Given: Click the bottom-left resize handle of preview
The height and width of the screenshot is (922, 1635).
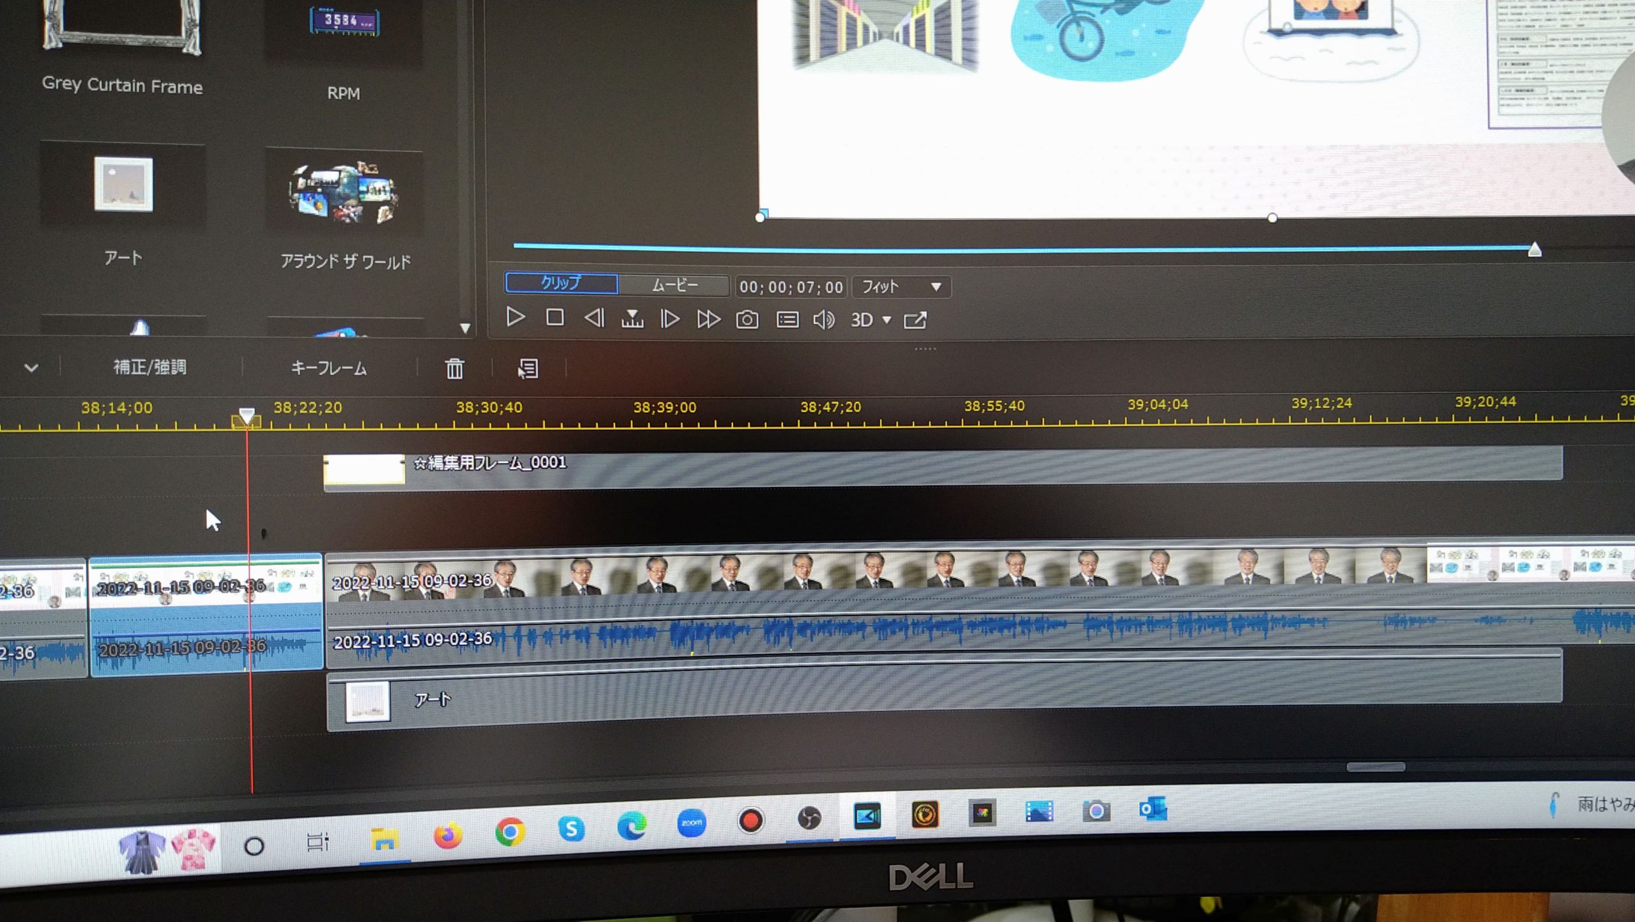Looking at the screenshot, I should 759,217.
